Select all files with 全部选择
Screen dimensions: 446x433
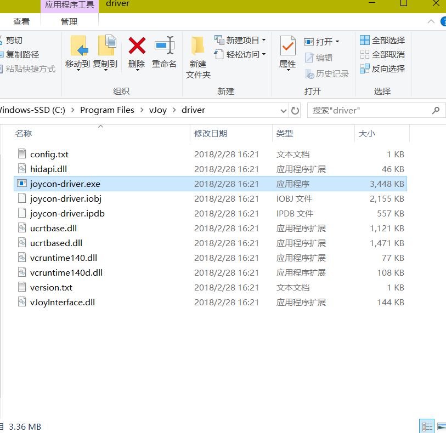[x=382, y=41]
